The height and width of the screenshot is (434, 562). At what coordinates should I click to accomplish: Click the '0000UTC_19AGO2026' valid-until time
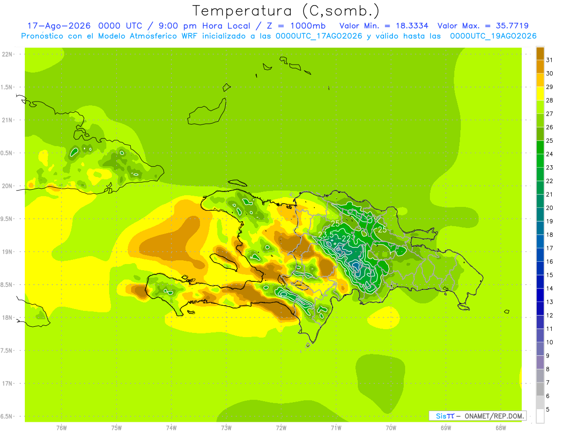[x=493, y=36]
